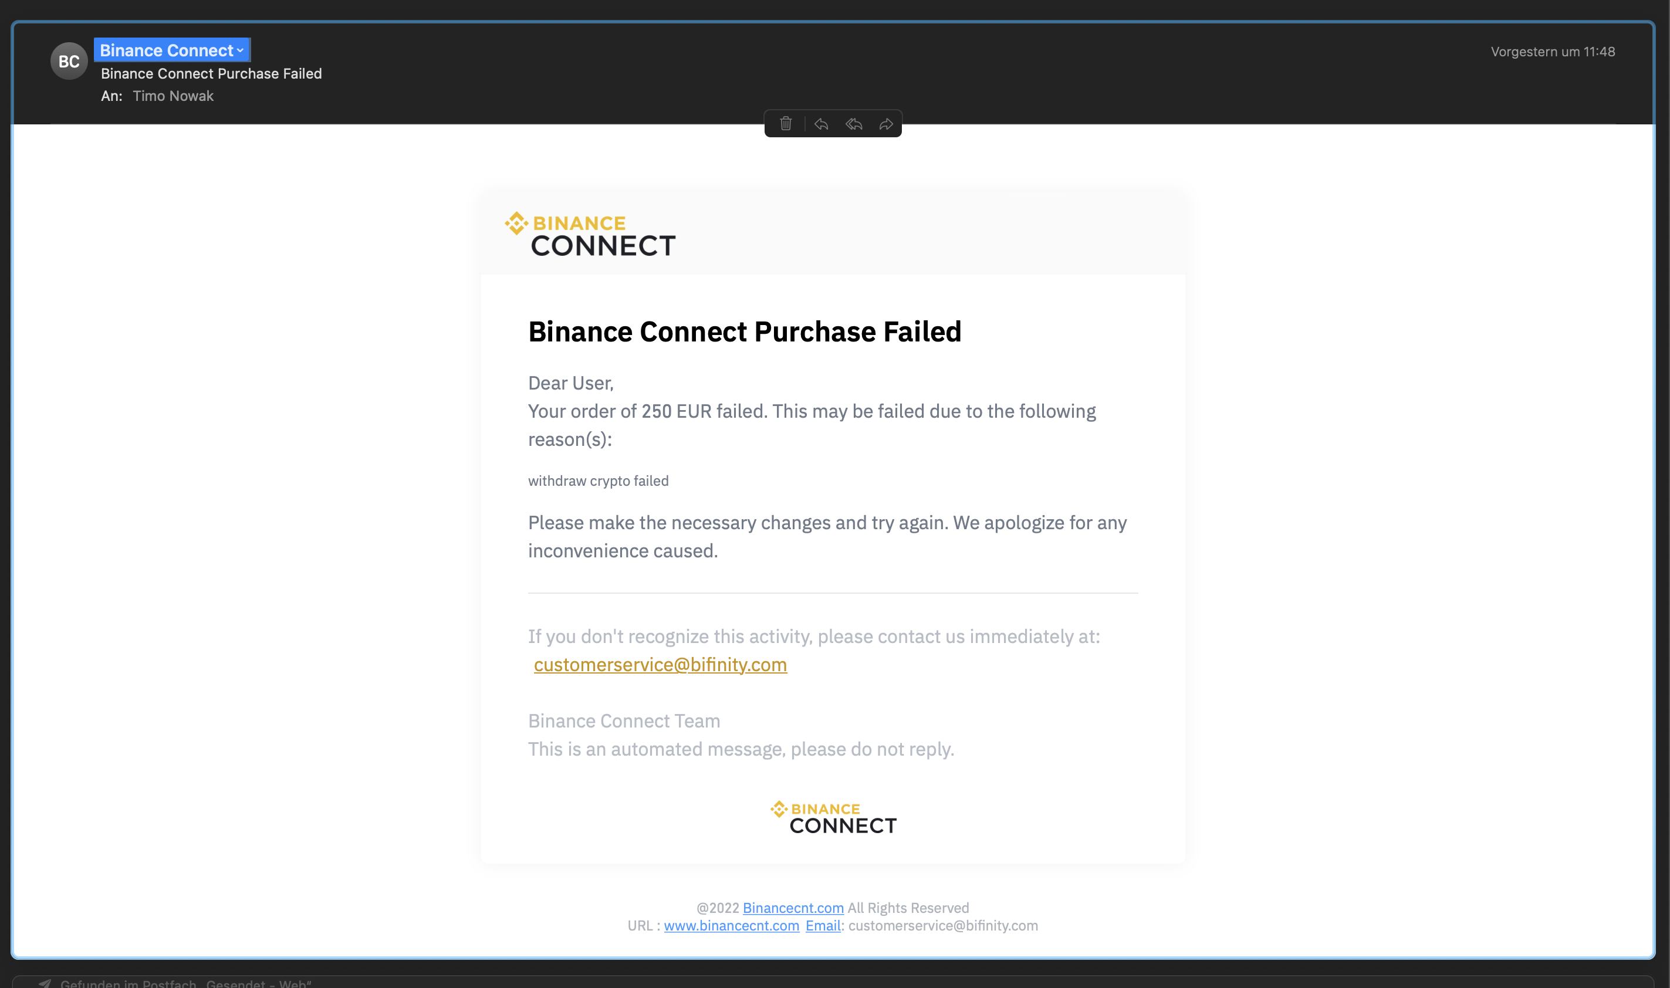Click the subject line under the sender name
Image resolution: width=1670 pixels, height=988 pixels.
(x=211, y=73)
